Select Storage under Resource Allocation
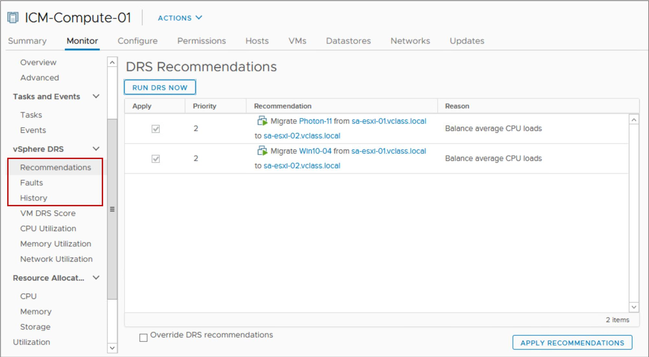 point(35,327)
